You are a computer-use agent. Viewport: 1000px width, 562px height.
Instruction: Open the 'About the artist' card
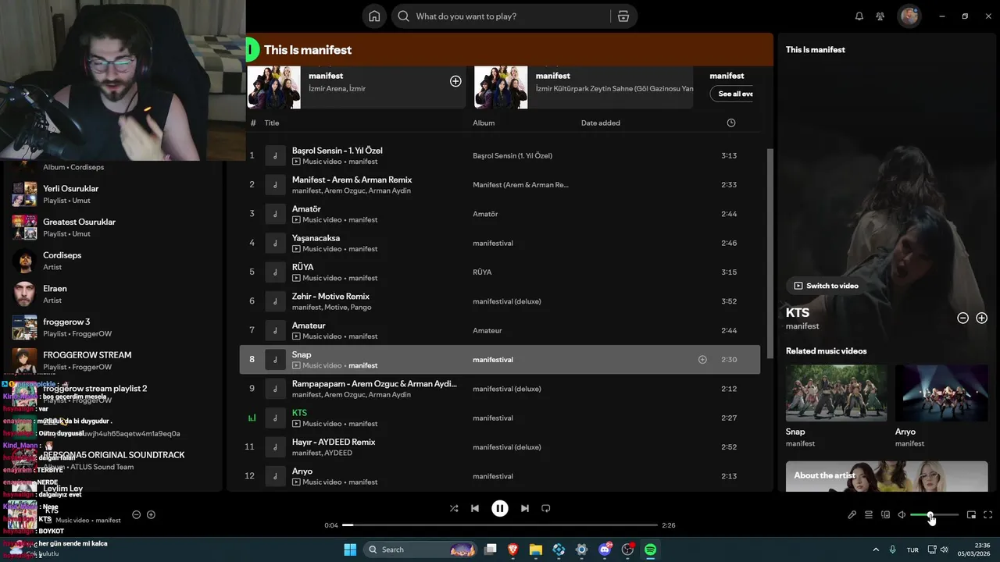887,476
